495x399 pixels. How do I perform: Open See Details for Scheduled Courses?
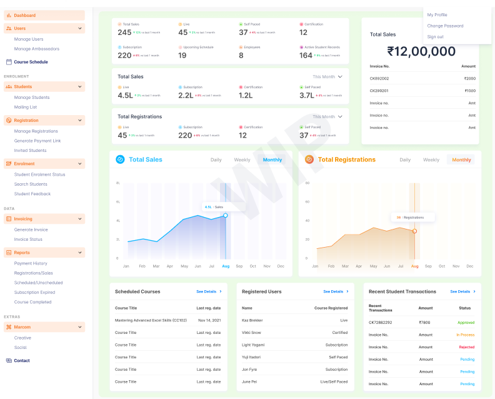click(x=209, y=291)
